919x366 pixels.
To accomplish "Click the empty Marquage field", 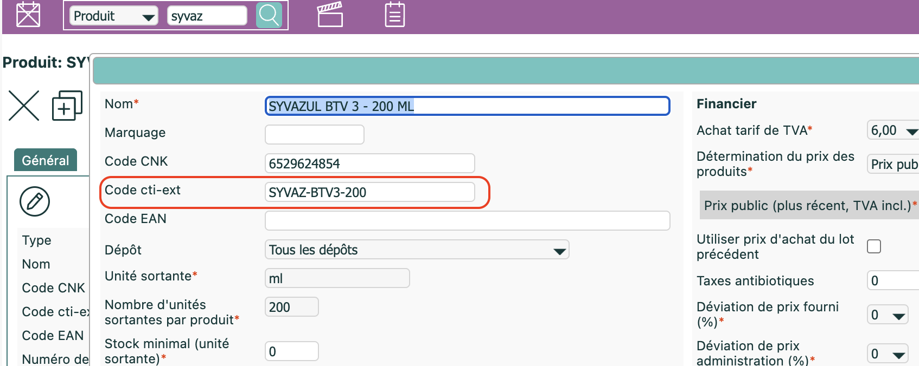I will [315, 134].
